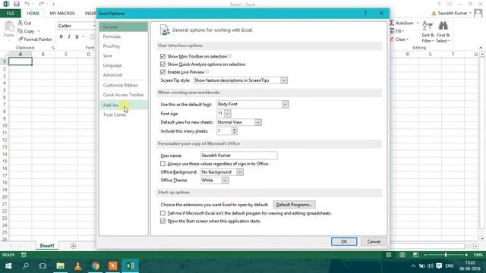Toggle Show Quick Analysis options on selection
The width and height of the screenshot is (486, 273).
pos(163,64)
